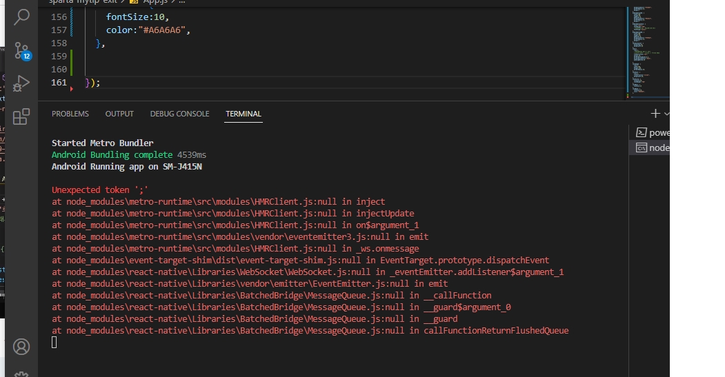
Task: Open the new terminal launch profile dropdown
Action: [666, 114]
